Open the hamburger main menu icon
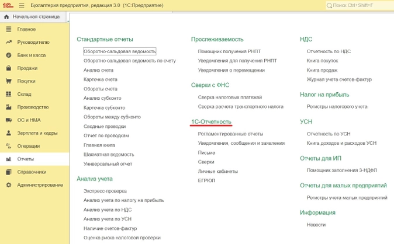The image size is (394, 244). point(22,5)
